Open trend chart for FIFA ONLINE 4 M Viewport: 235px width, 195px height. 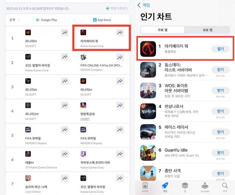[x=120, y=57]
